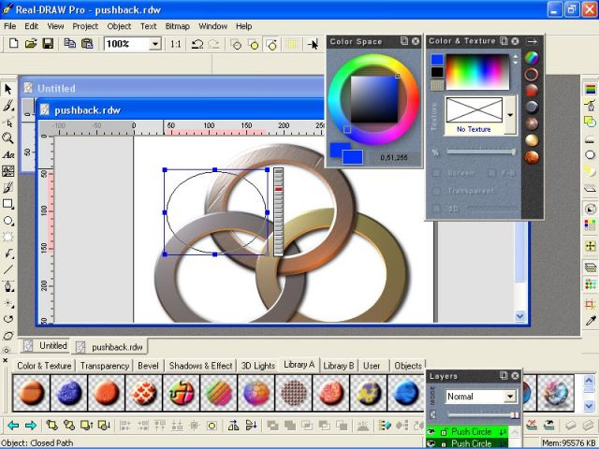Click the cyan forward arrow icon
The image size is (599, 449).
click(x=31, y=425)
